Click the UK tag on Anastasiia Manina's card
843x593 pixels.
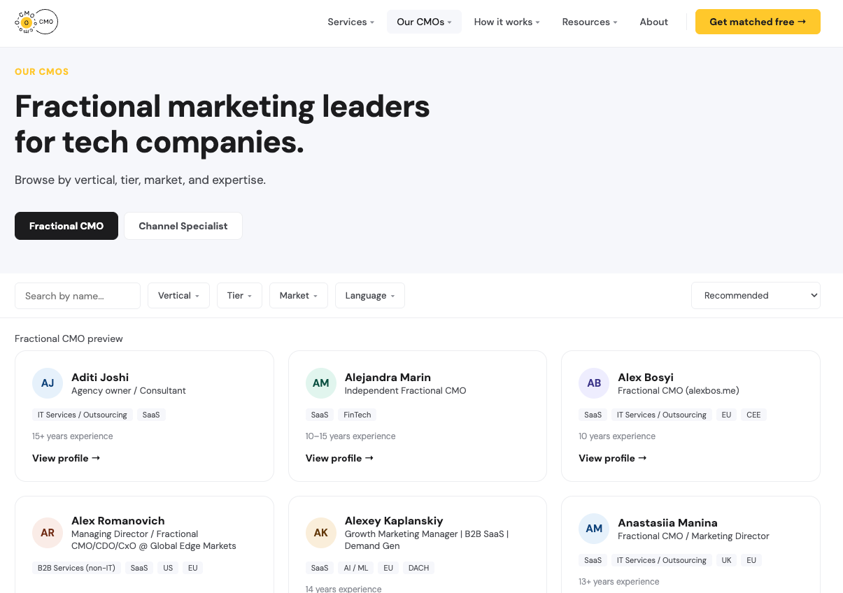726,560
